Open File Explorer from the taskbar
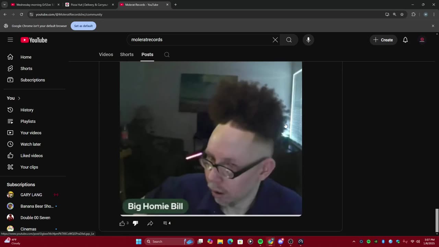 [220, 242]
